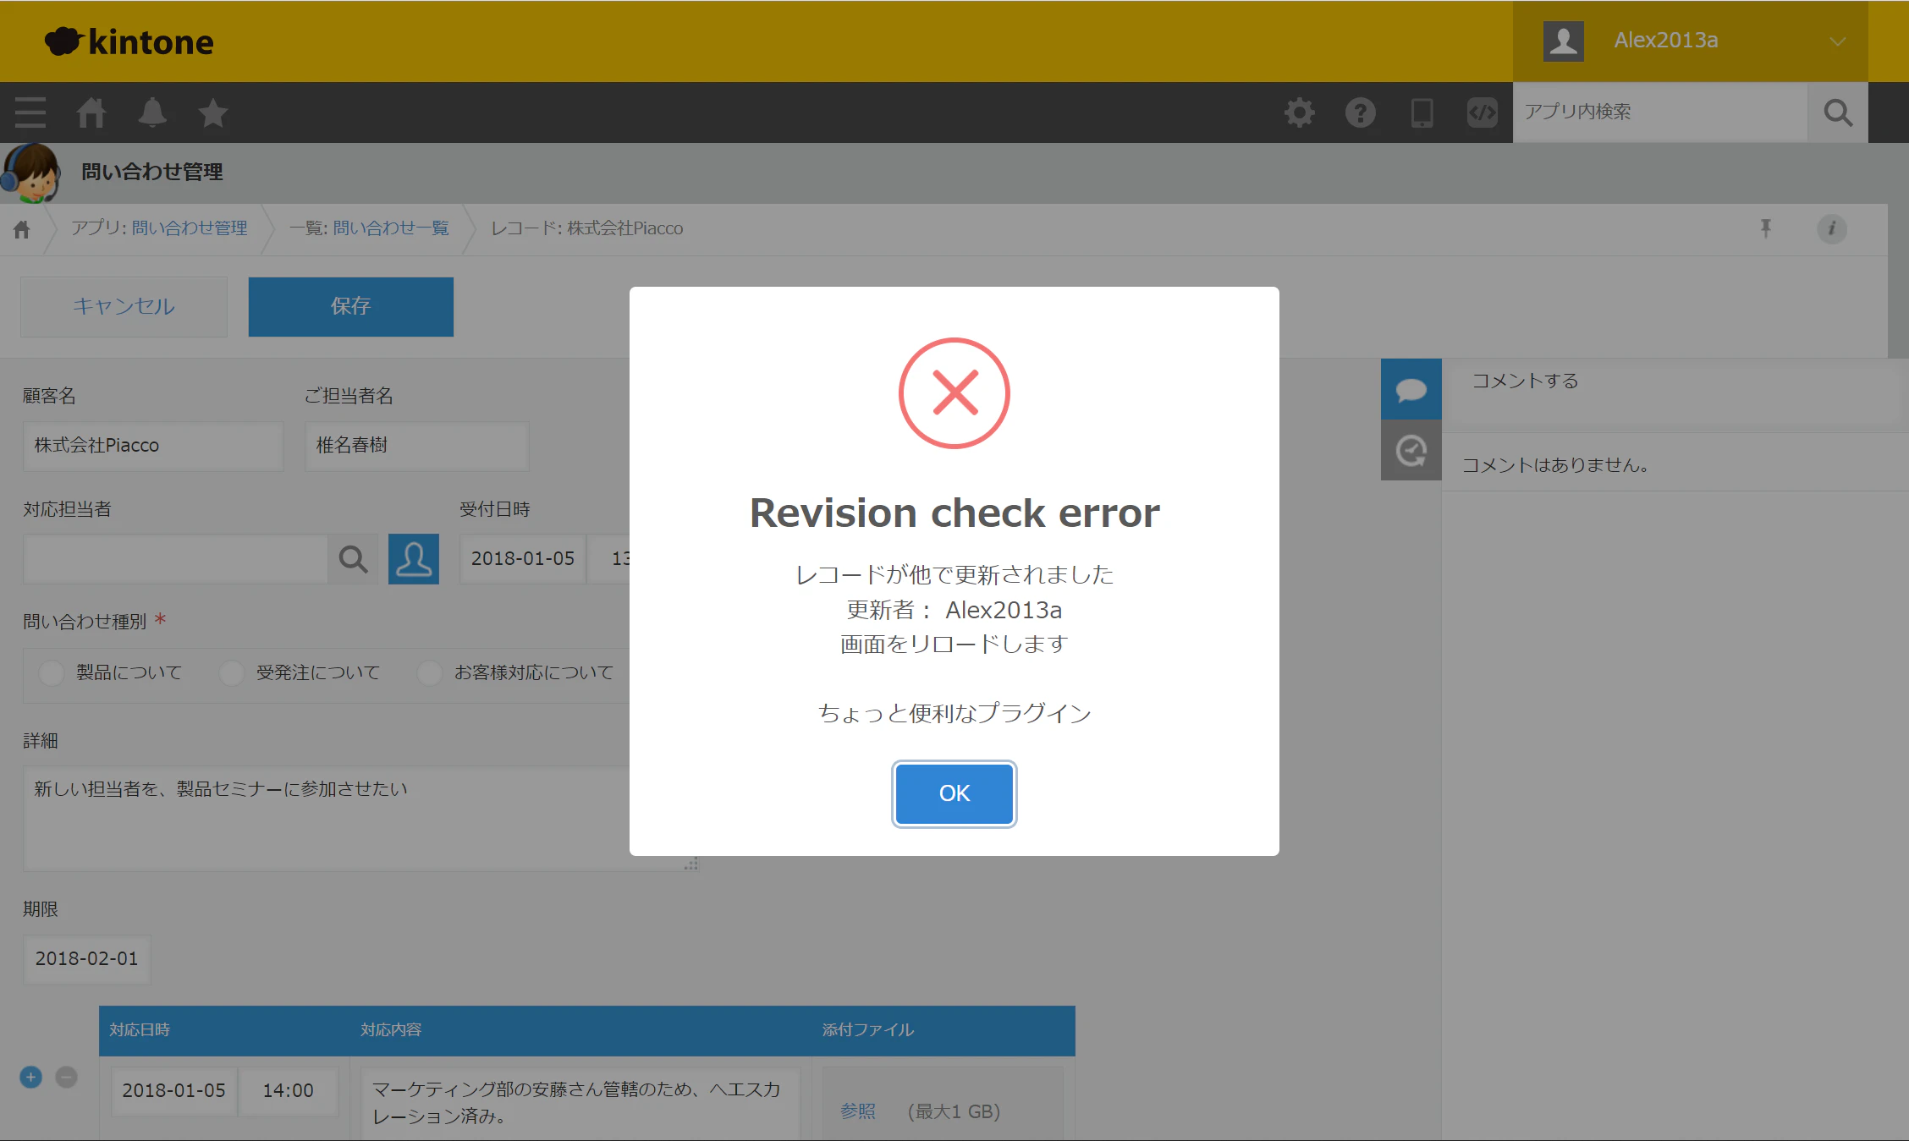The image size is (1909, 1141).
Task: Click the 参照 file attach link
Action: click(857, 1111)
